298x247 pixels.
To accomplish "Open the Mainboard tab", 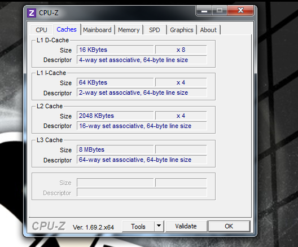I will [x=97, y=30].
